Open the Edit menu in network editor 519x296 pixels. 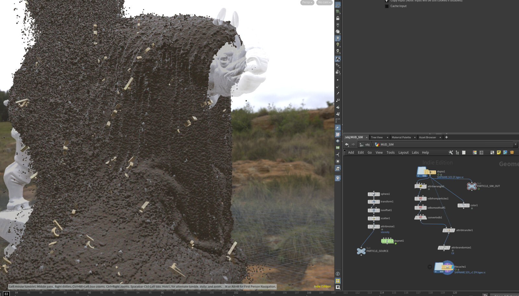tap(361, 153)
